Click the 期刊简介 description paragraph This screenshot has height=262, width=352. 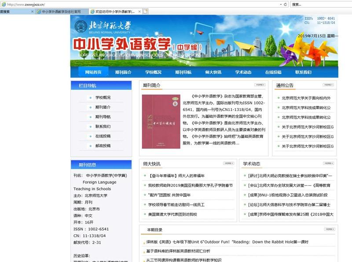click(x=224, y=119)
